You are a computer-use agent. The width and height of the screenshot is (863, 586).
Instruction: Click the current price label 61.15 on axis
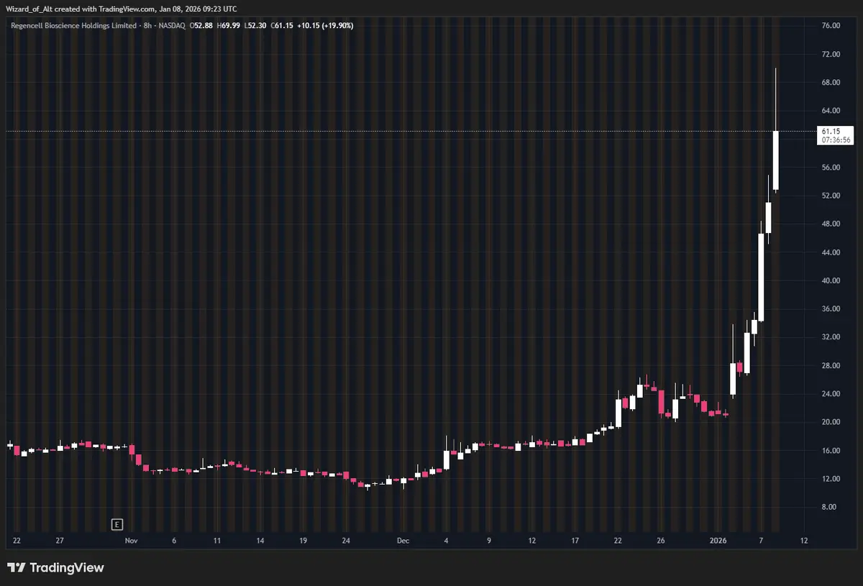(x=831, y=132)
